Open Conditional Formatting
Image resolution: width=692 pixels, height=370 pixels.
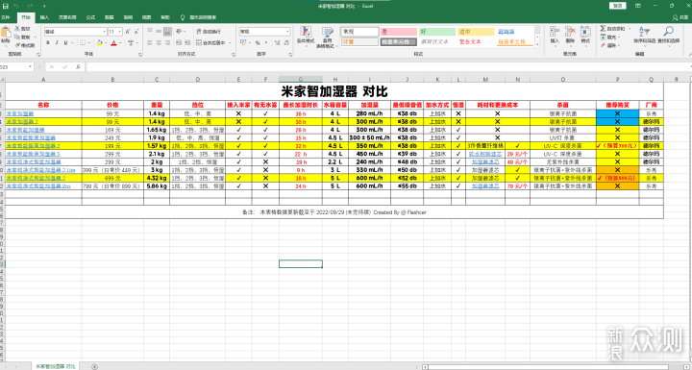306,37
